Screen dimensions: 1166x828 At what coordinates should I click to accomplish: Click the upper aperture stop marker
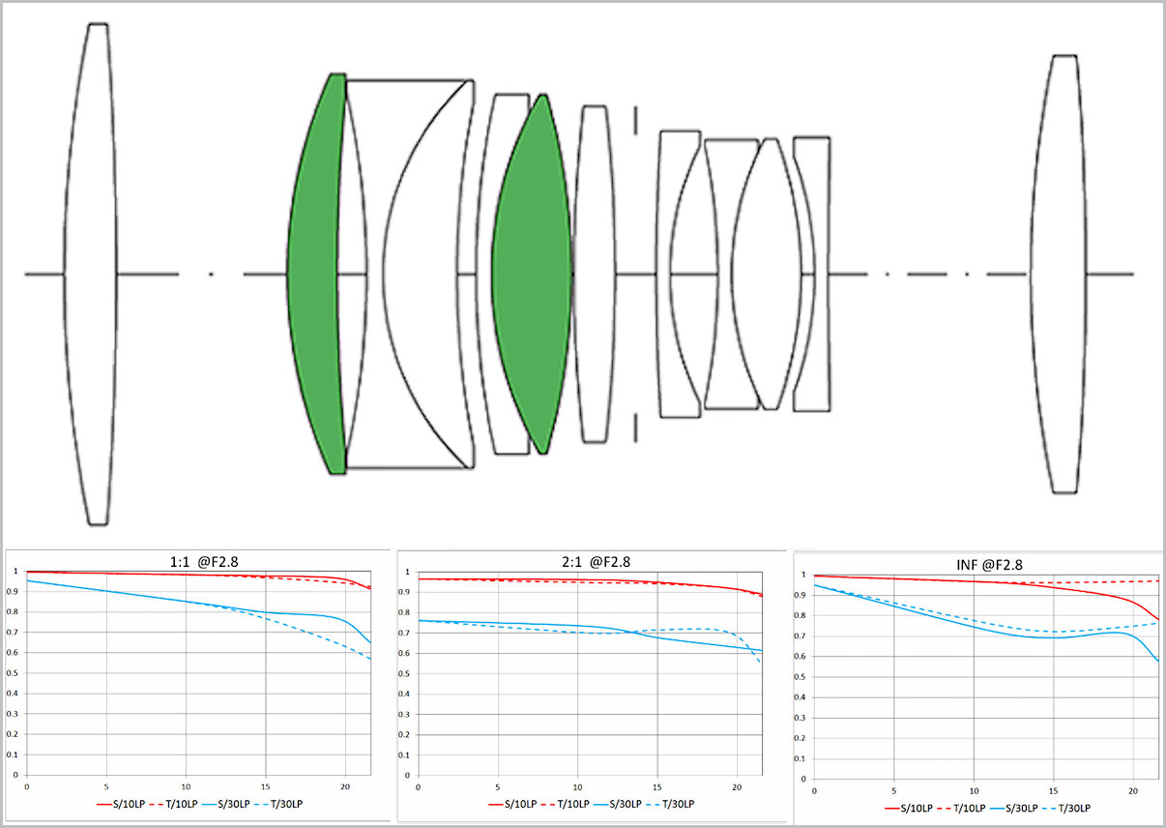[x=635, y=120]
